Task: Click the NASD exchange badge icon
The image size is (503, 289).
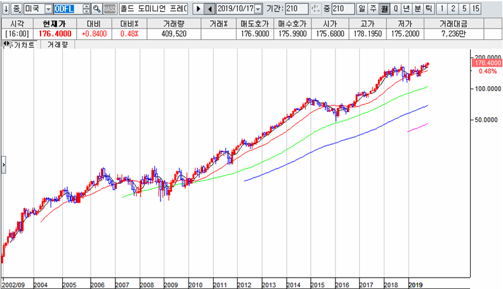Action: pyautogui.click(x=110, y=9)
